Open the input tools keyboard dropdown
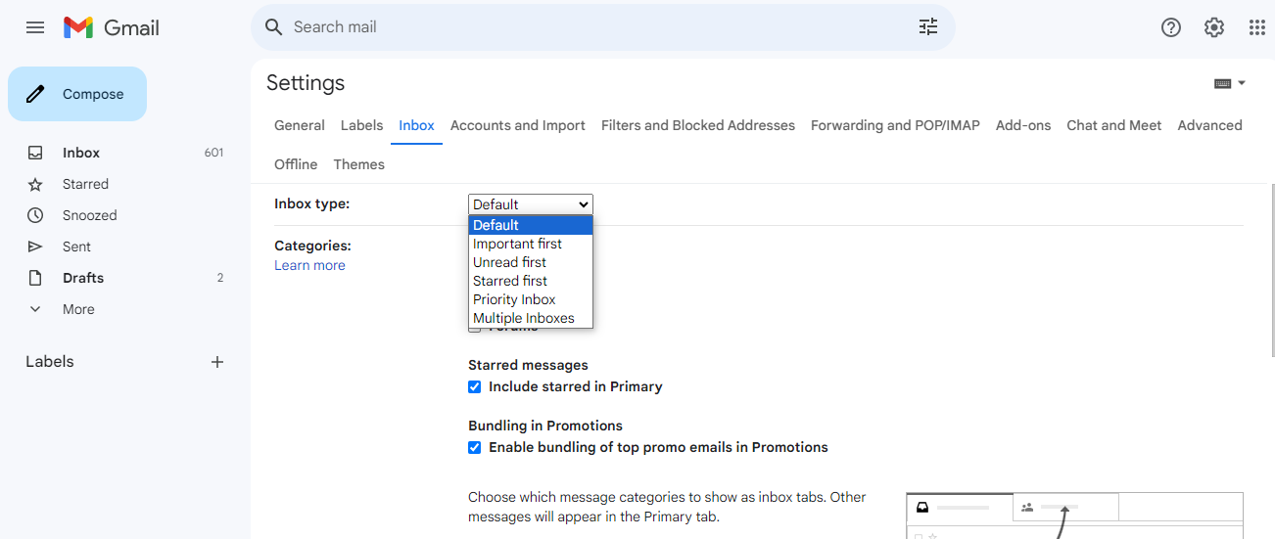 [1230, 83]
